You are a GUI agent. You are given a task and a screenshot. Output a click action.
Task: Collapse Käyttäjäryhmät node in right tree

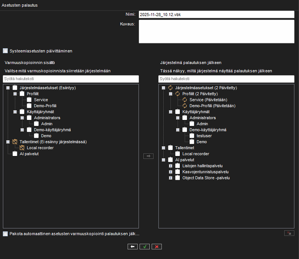click(170, 112)
